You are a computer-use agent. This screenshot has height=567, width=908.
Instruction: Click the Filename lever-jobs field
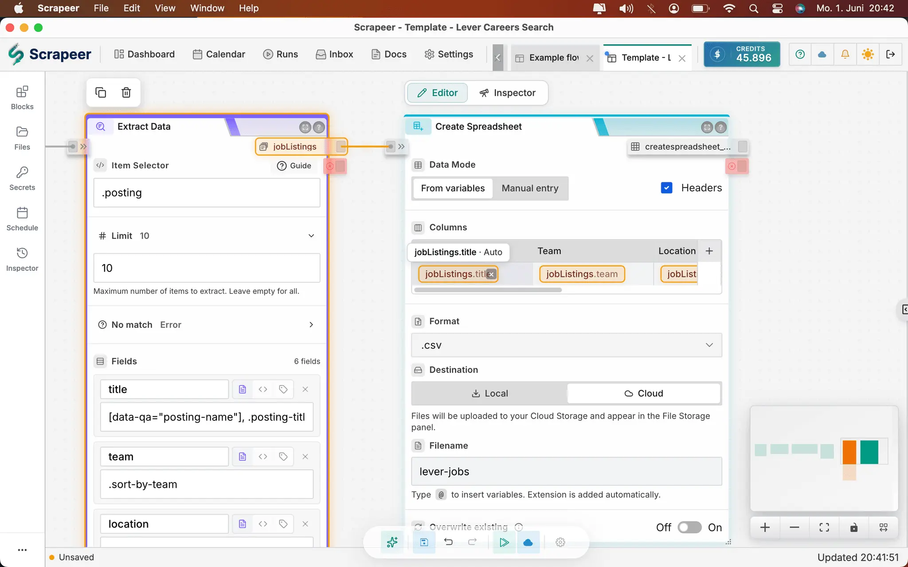pyautogui.click(x=567, y=471)
